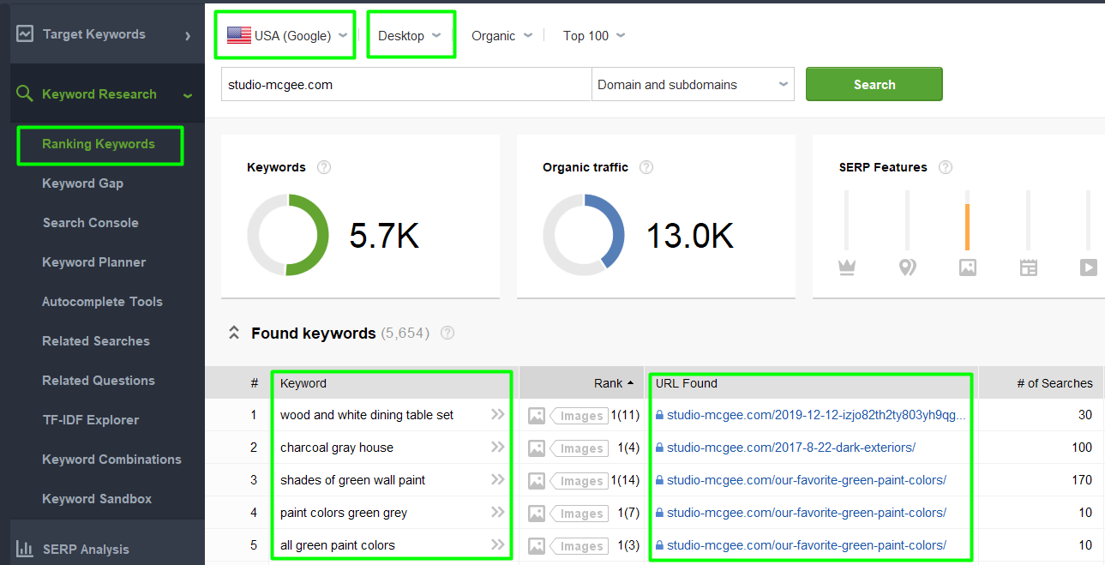Viewport: 1105px width, 565px height.
Task: Click the double arrow for shades of green wall paint
Action: click(498, 480)
